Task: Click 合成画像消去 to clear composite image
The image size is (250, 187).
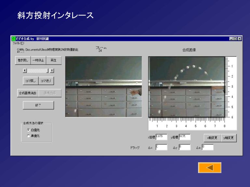Action: pyautogui.click(x=28, y=93)
